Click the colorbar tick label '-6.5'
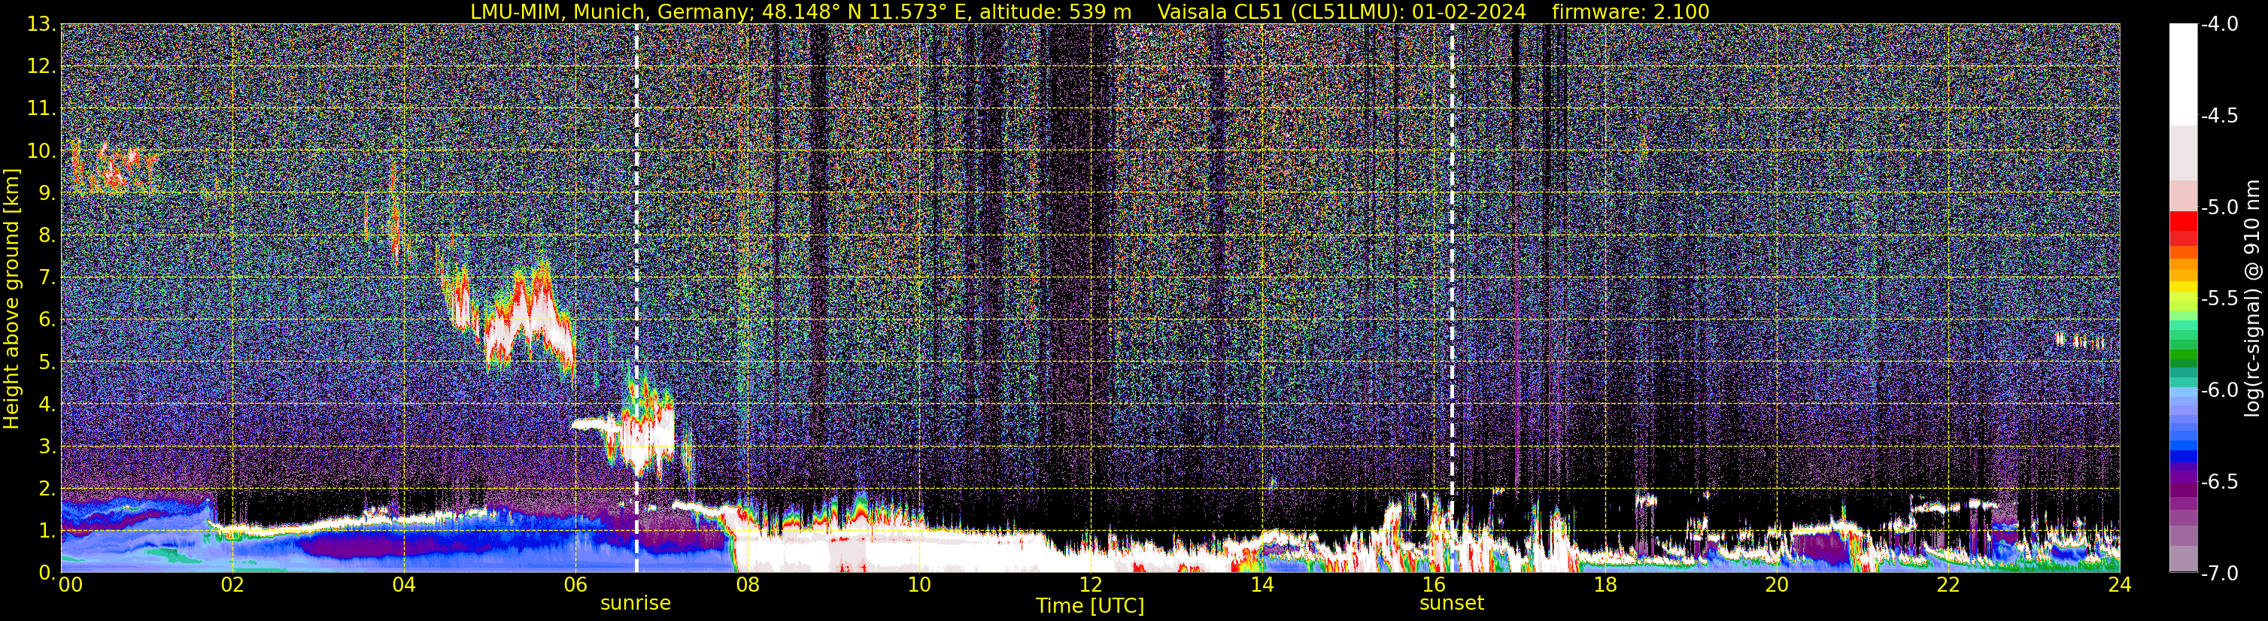The image size is (2268, 621). [2218, 482]
